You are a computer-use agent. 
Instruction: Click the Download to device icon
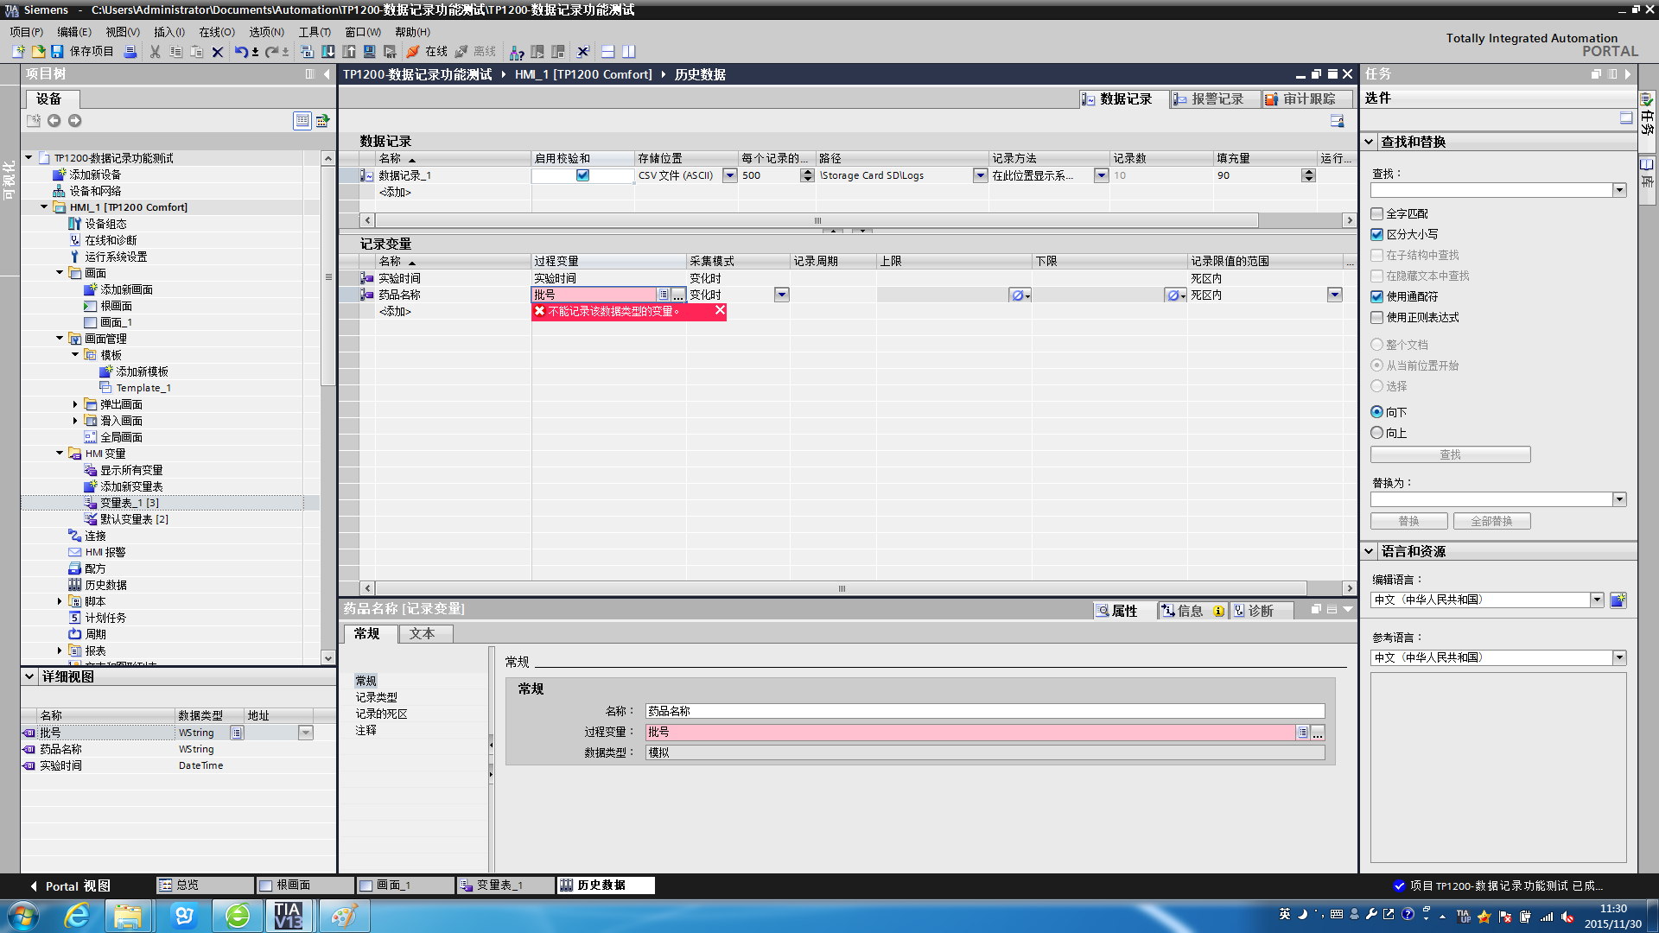(328, 52)
